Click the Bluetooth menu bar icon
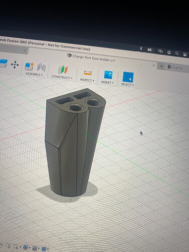Image resolution: width=189 pixels, height=252 pixels. 141,48
